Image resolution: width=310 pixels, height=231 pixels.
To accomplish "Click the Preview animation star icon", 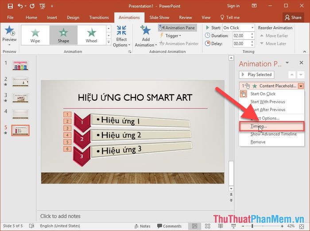I will [9, 31].
